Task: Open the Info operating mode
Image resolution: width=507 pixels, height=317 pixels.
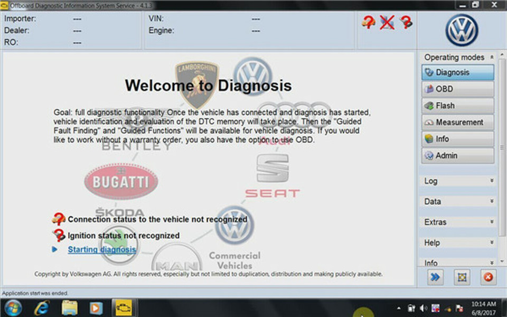Action: tap(456, 138)
